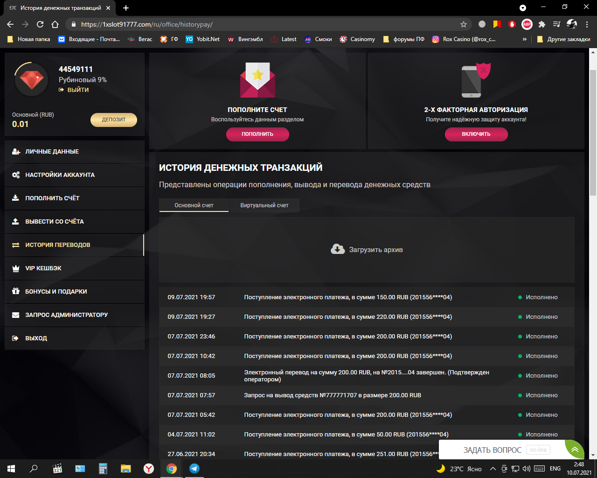597x478 pixels.
Task: Switch the ENG input language
Action: click(555, 469)
